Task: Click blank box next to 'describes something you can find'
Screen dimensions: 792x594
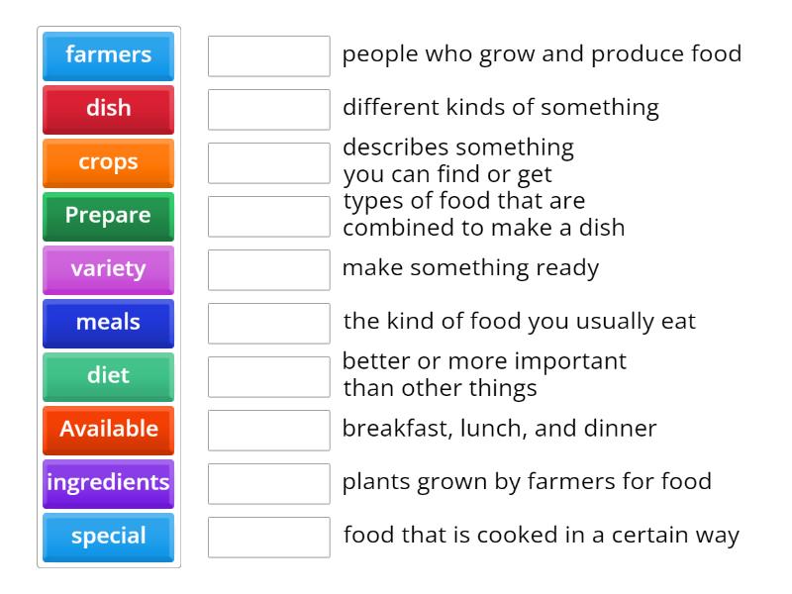Action: (x=268, y=162)
